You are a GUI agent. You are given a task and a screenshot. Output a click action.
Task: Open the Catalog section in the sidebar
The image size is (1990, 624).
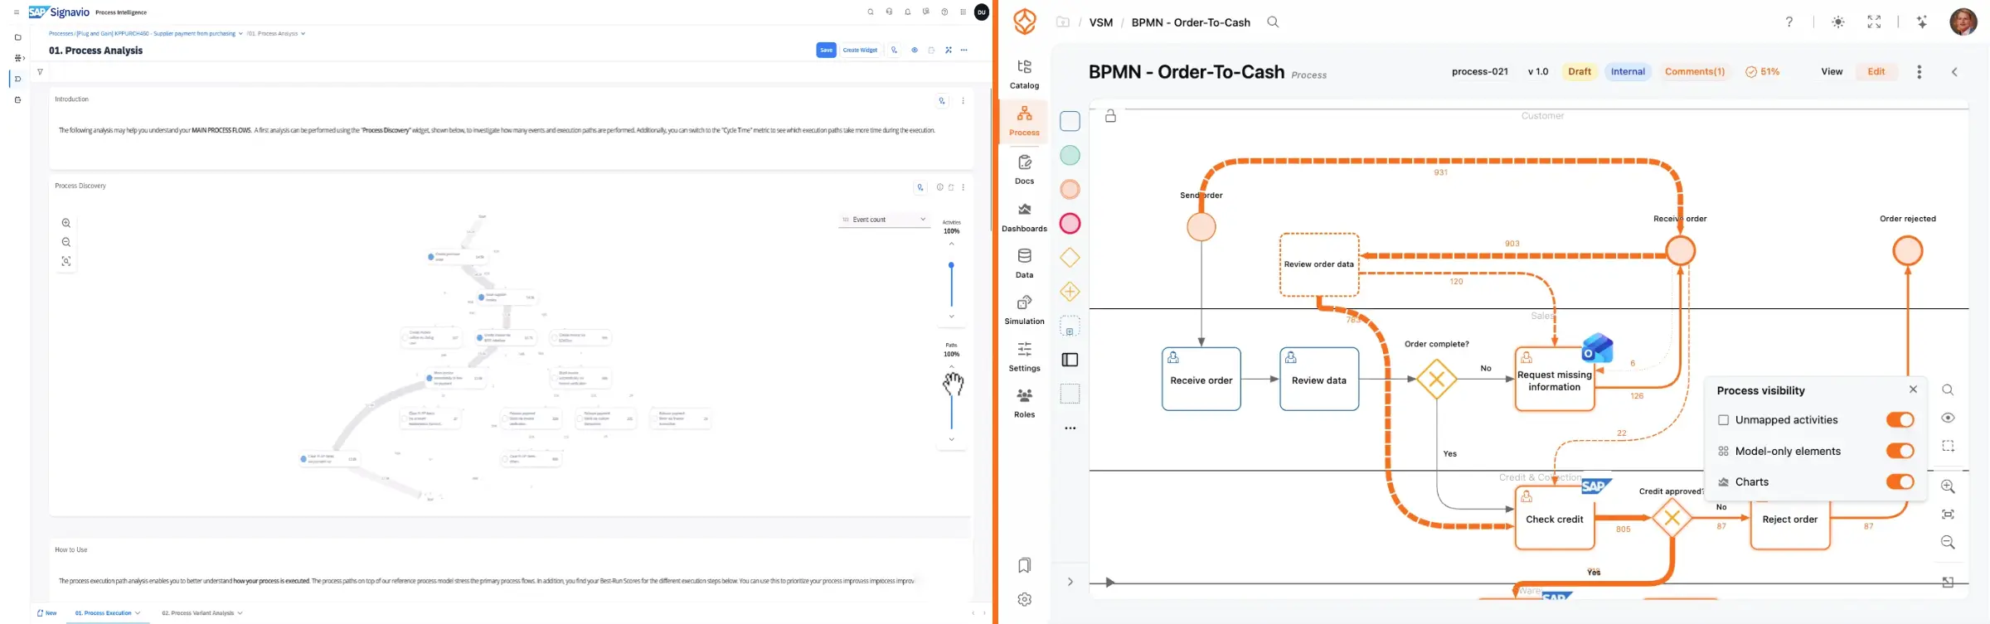click(x=1024, y=74)
